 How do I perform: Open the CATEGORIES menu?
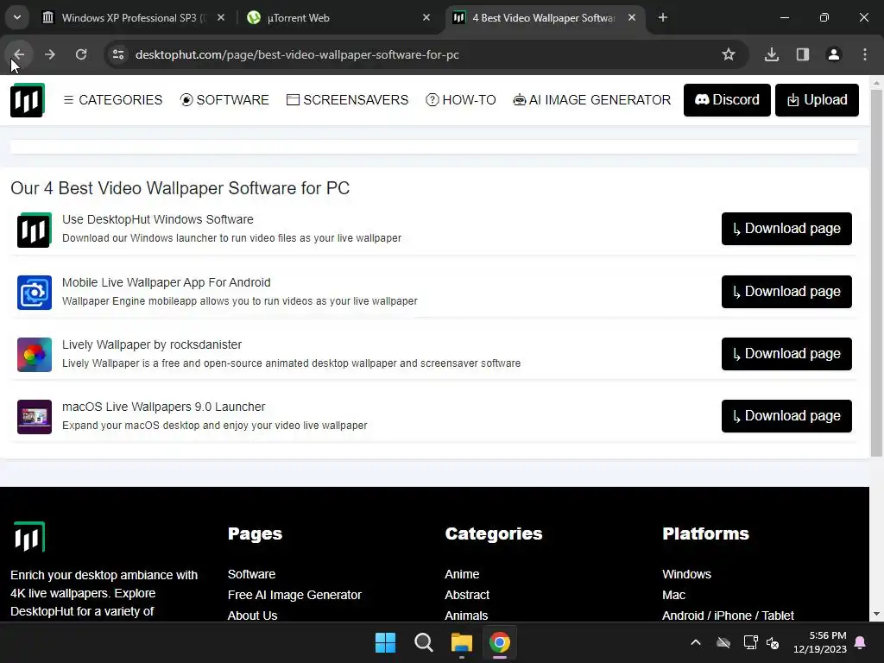click(113, 100)
